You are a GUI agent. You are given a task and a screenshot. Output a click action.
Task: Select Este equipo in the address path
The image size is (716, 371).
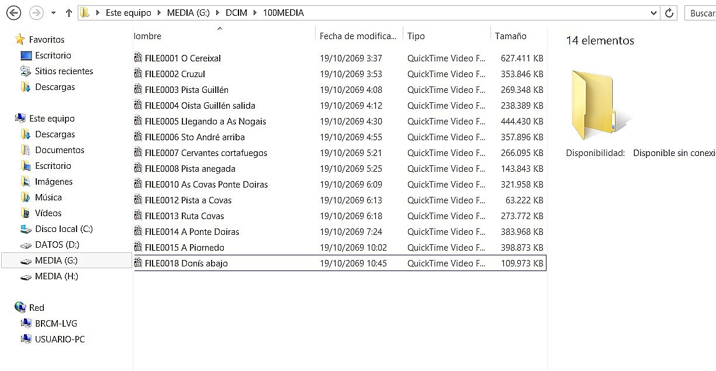point(128,13)
